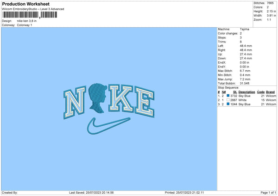This screenshot has width=278, height=196.
Task: Click the Trims value 8
Action: (x=241, y=42)
